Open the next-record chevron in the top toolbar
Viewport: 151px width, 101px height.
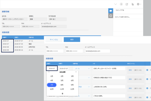click(x=116, y=4)
